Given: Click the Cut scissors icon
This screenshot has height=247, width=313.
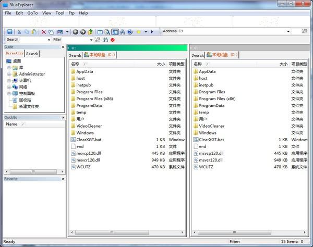Looking at the screenshot, I should pos(19,32).
